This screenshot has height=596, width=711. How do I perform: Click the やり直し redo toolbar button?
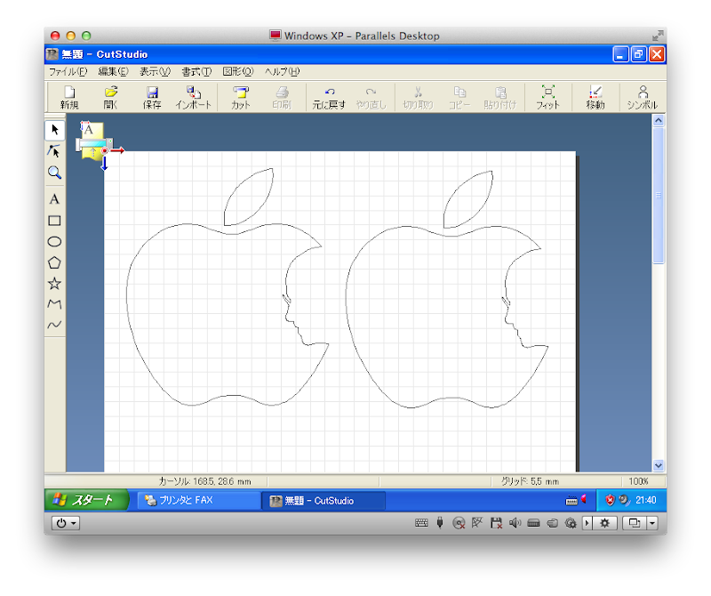tap(371, 97)
